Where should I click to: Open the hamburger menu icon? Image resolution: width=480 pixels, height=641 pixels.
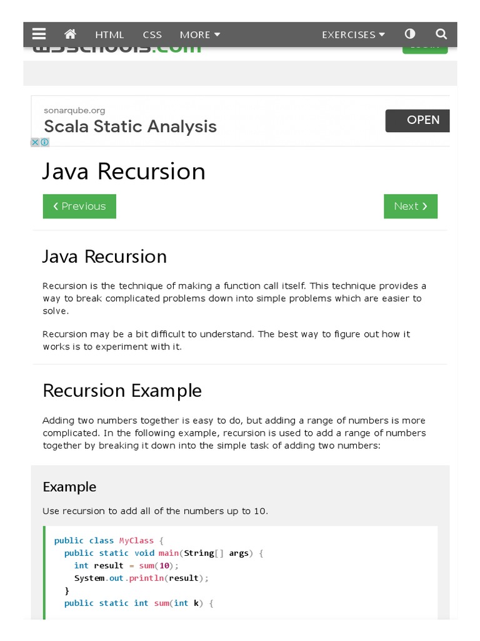[x=39, y=34]
